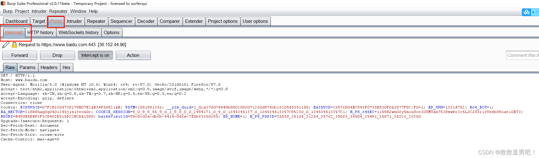
Task: Switch to the Dashboard tab
Action: [x=16, y=21]
